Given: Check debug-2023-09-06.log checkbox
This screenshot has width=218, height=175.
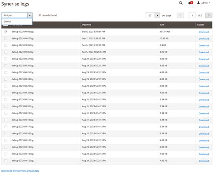Looking at the screenshot, I should pos(6,45).
